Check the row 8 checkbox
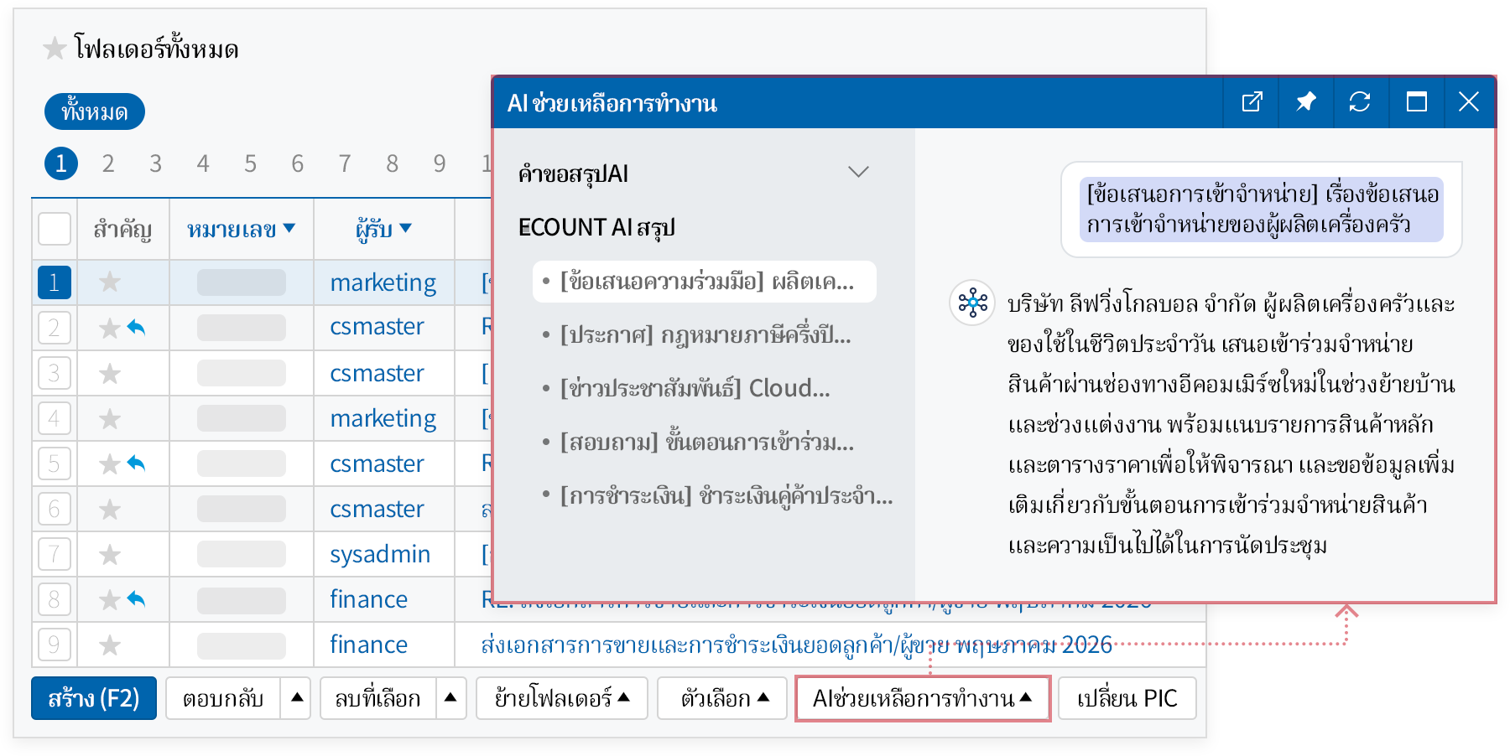The width and height of the screenshot is (1510, 756). tap(55, 599)
